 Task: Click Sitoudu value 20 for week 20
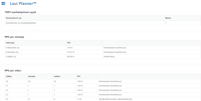tap(29, 81)
